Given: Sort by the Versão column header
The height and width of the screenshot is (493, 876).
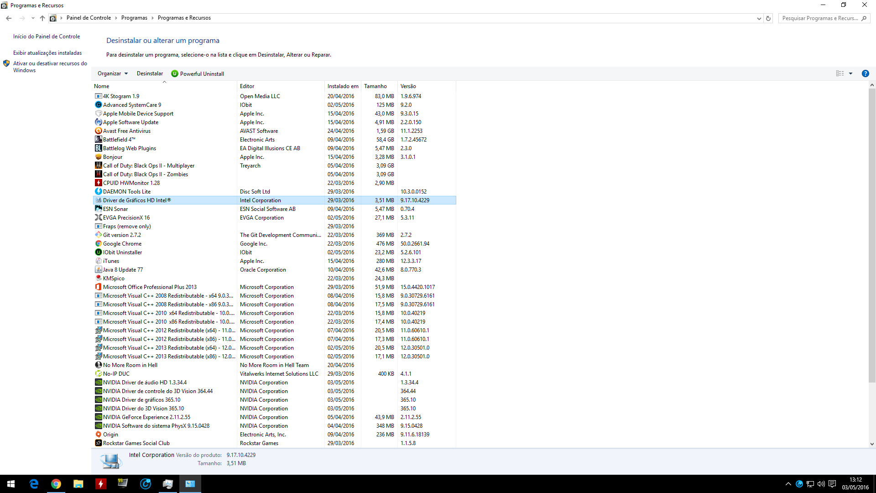Looking at the screenshot, I should 427,86.
